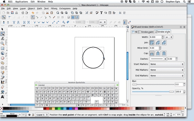Image resolution: width=194 pixels, height=121 pixels.
Task: Select round cap style
Action: [158, 53]
